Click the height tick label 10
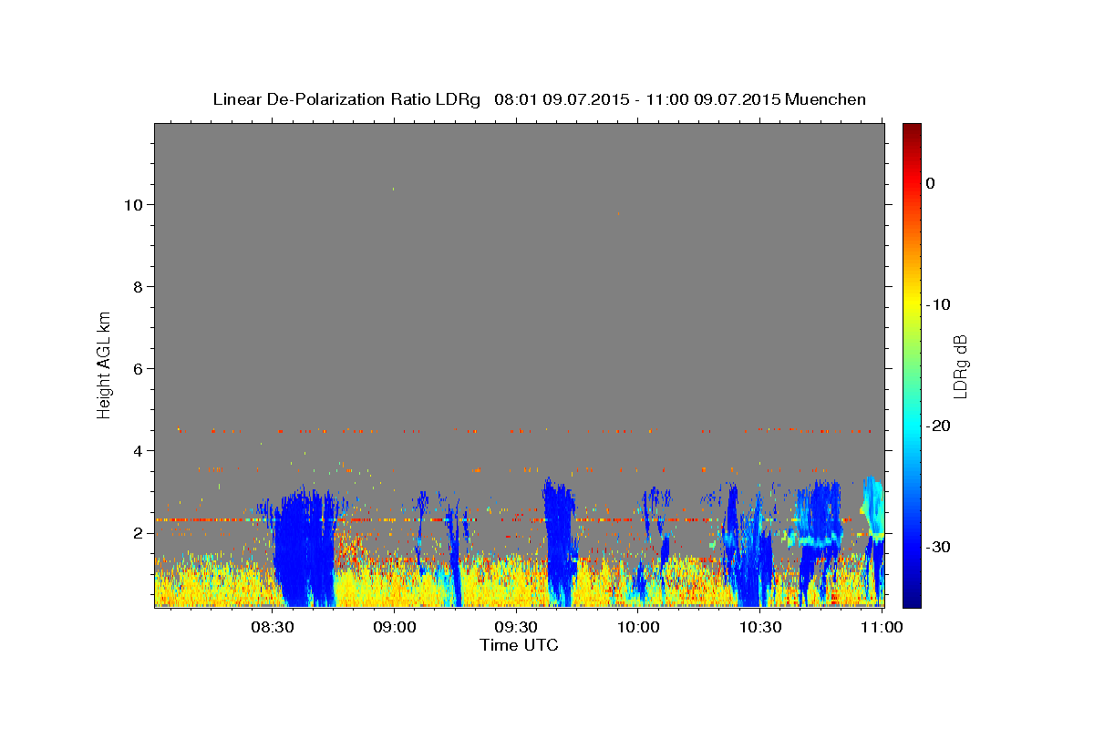1094x729 pixels. pyautogui.click(x=134, y=204)
